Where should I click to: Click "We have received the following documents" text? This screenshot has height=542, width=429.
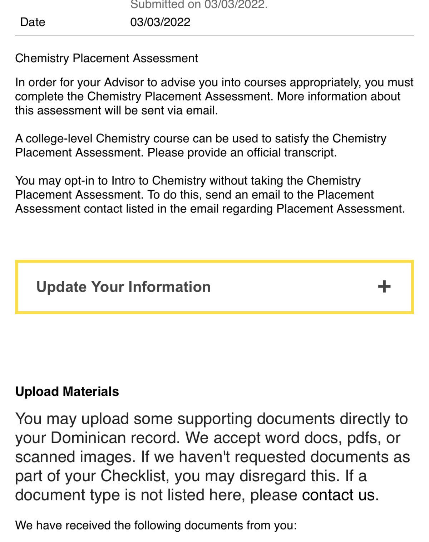156,525
